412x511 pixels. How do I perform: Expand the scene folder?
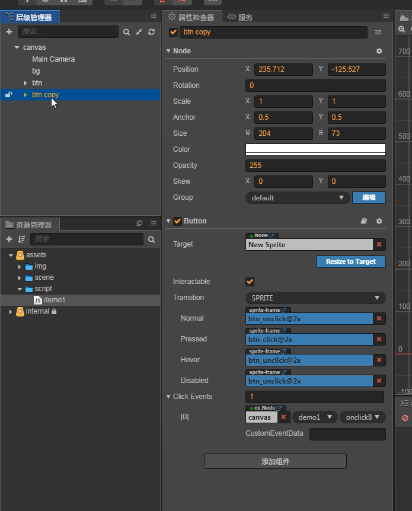(x=19, y=278)
